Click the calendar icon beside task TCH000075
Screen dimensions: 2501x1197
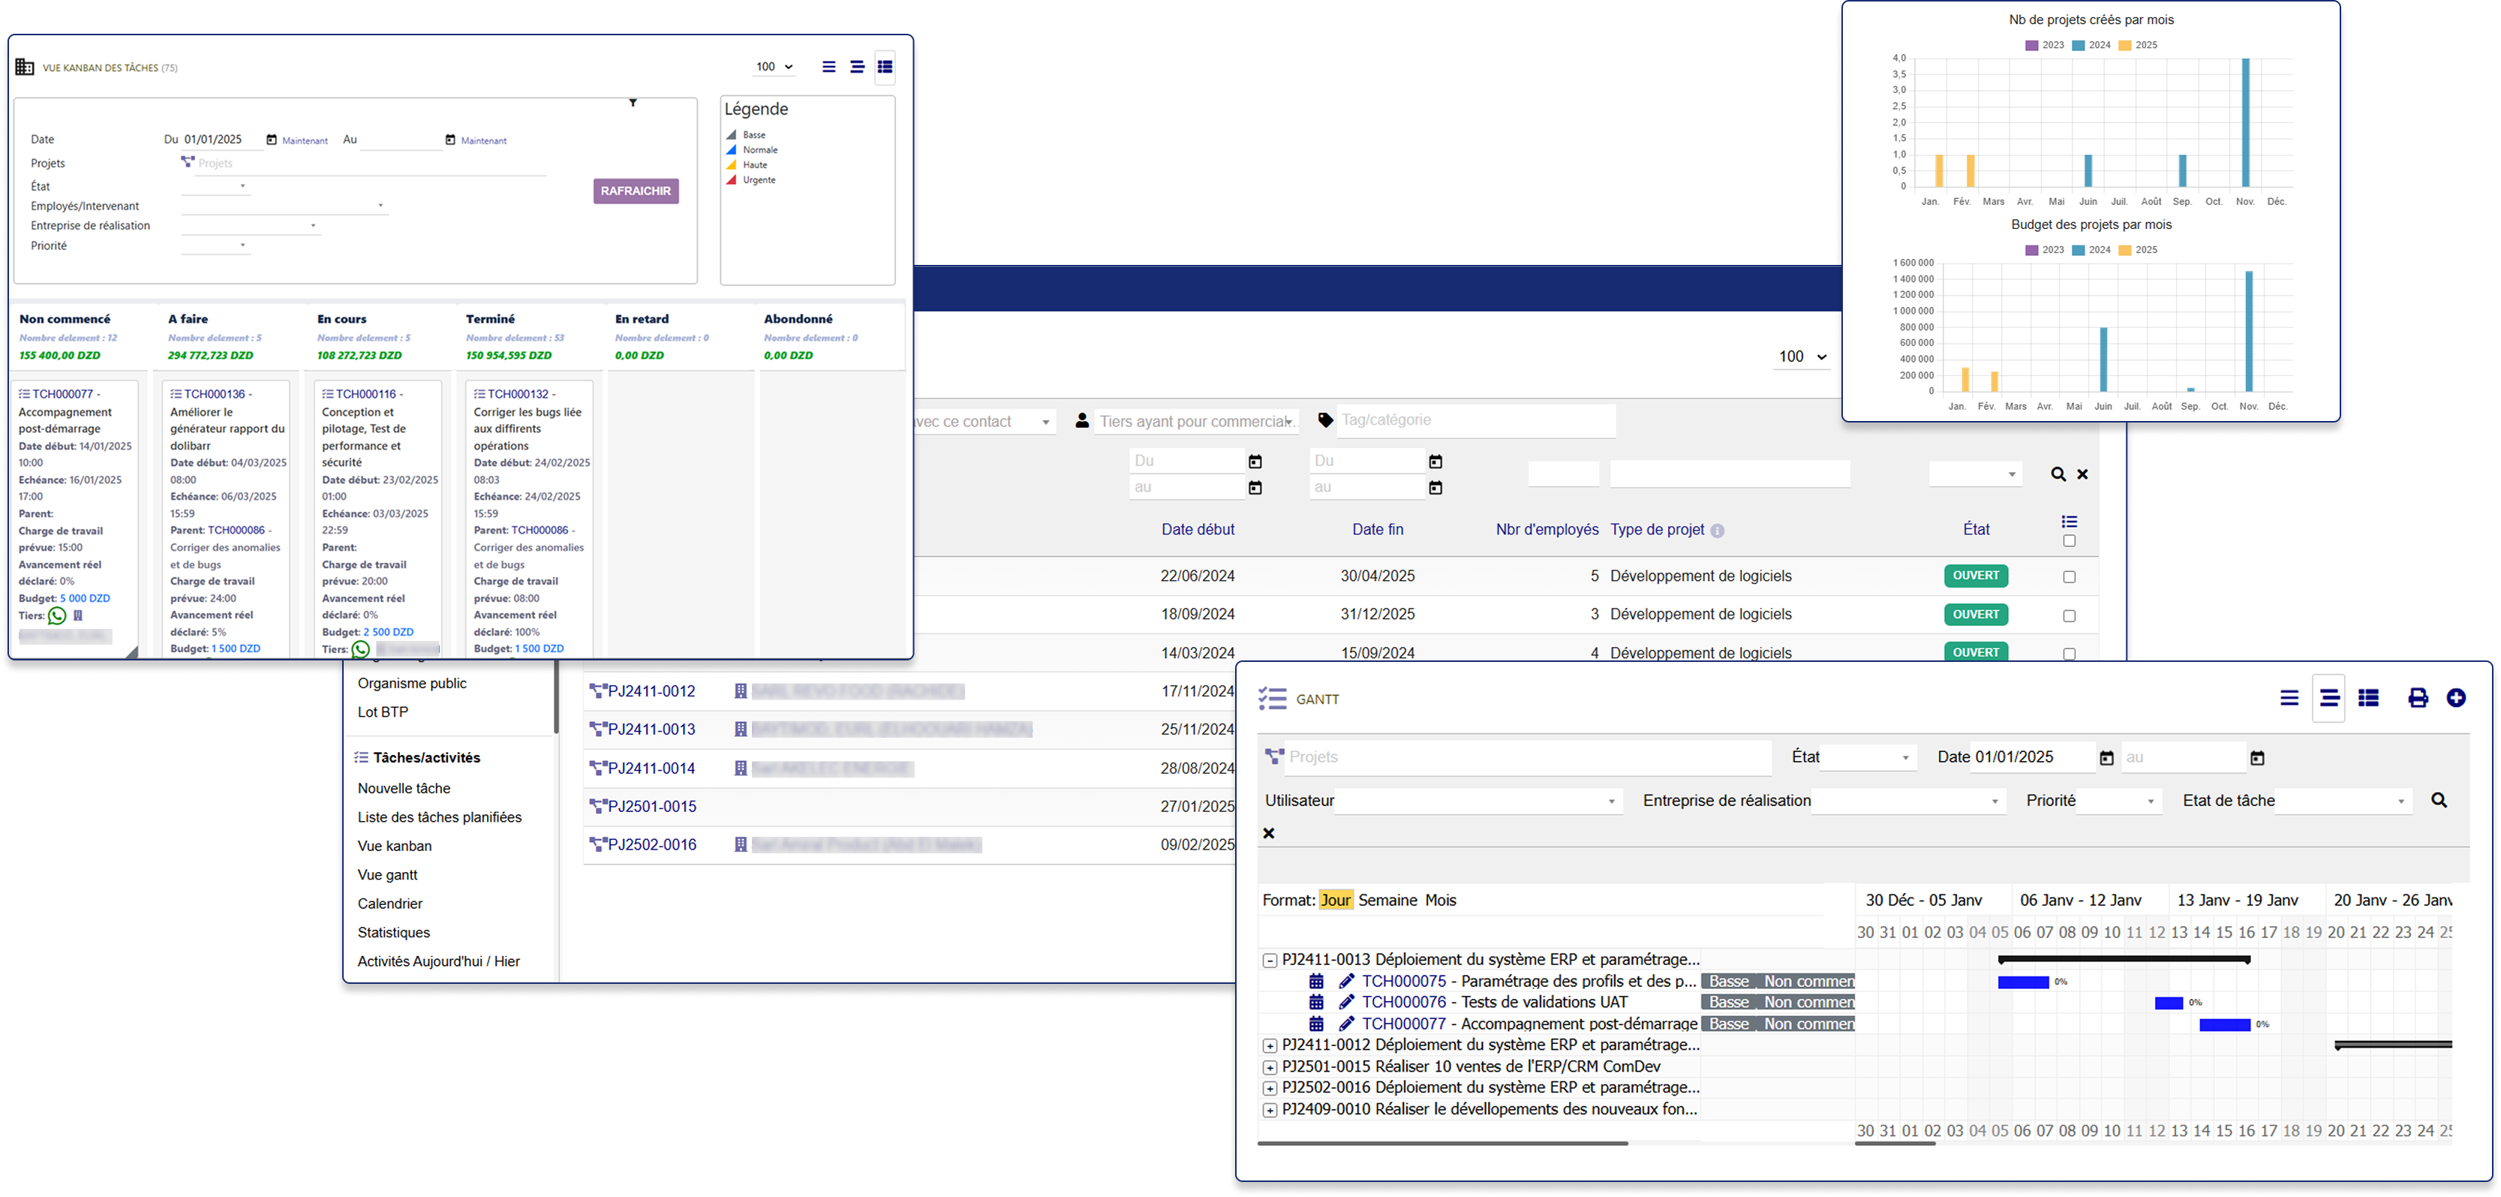coord(1316,982)
